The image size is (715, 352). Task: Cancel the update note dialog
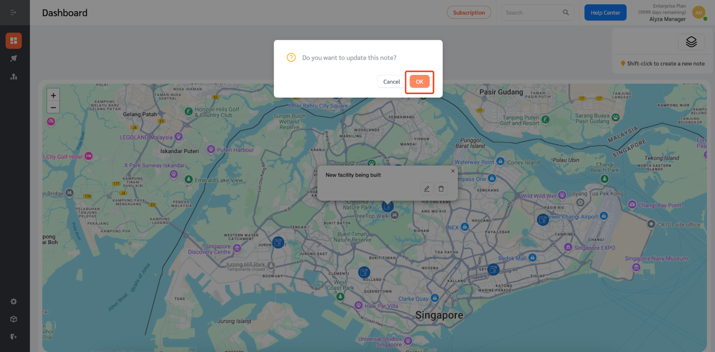(x=391, y=82)
